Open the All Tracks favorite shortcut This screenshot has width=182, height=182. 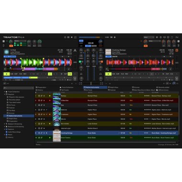pos(64,90)
